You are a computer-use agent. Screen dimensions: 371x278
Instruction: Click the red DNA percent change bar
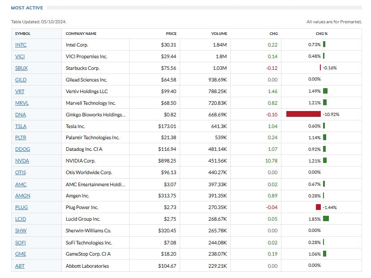[303, 114]
